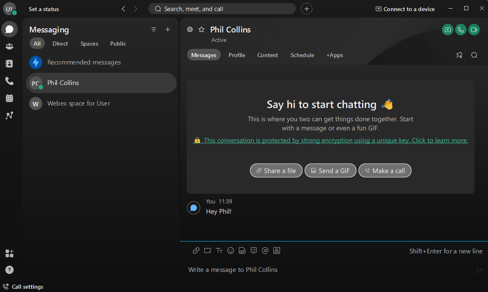Open the user profile avatar menu
Screen dimensions: 488x292
coord(9,9)
